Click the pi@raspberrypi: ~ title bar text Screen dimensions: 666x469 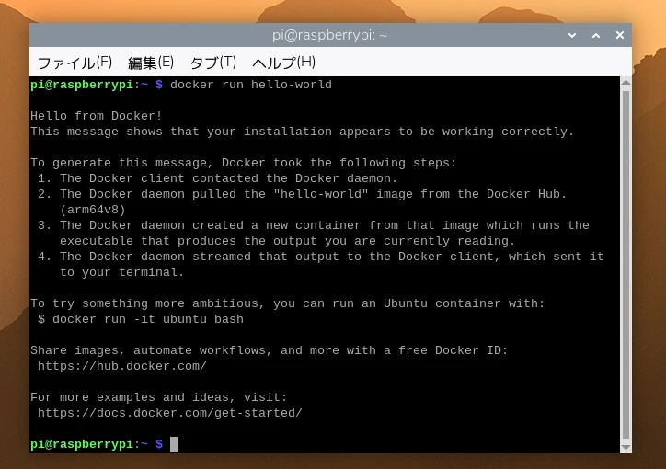330,35
